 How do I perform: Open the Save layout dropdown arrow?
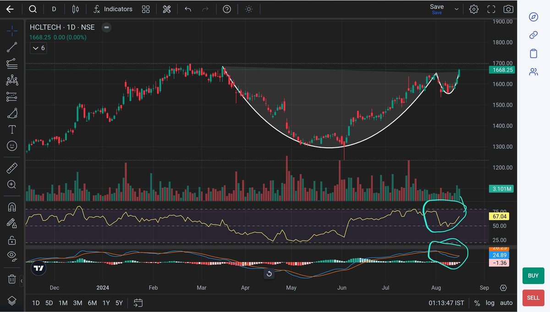[456, 9]
